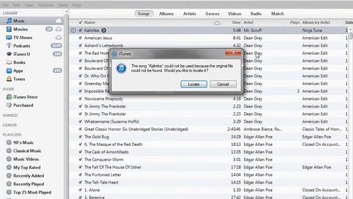Toggle the header check-all checkbox column
The height and width of the screenshot is (199, 353).
(x=81, y=23)
